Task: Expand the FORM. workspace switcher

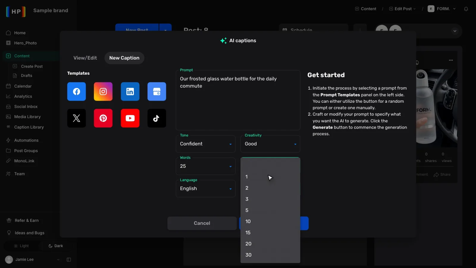Action: point(442,9)
